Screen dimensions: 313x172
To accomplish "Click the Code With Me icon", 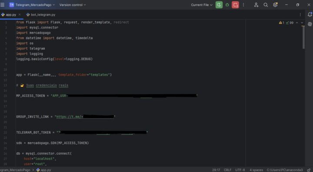I will tap(256, 5).
